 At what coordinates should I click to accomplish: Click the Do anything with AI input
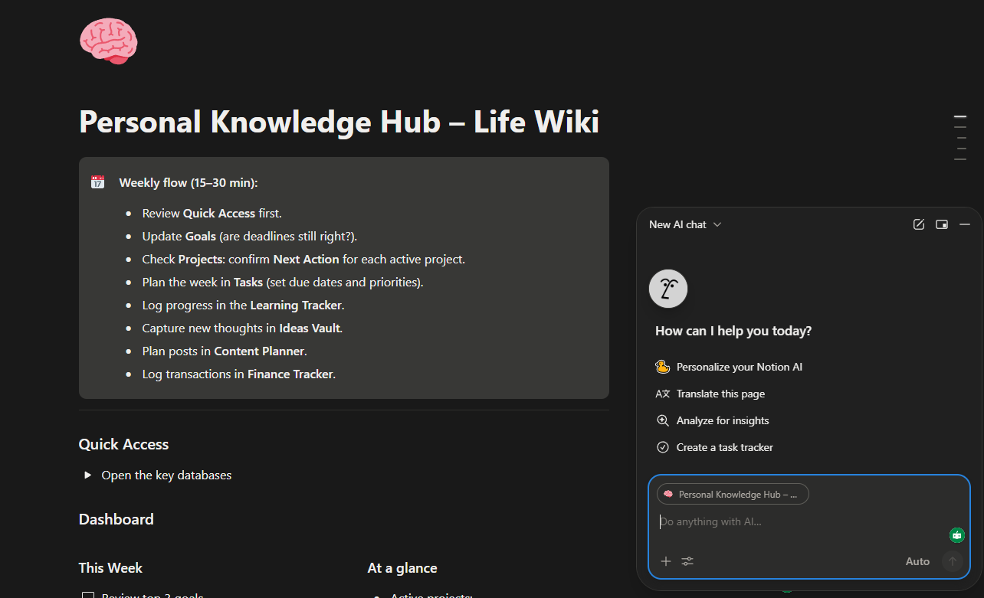pos(797,522)
